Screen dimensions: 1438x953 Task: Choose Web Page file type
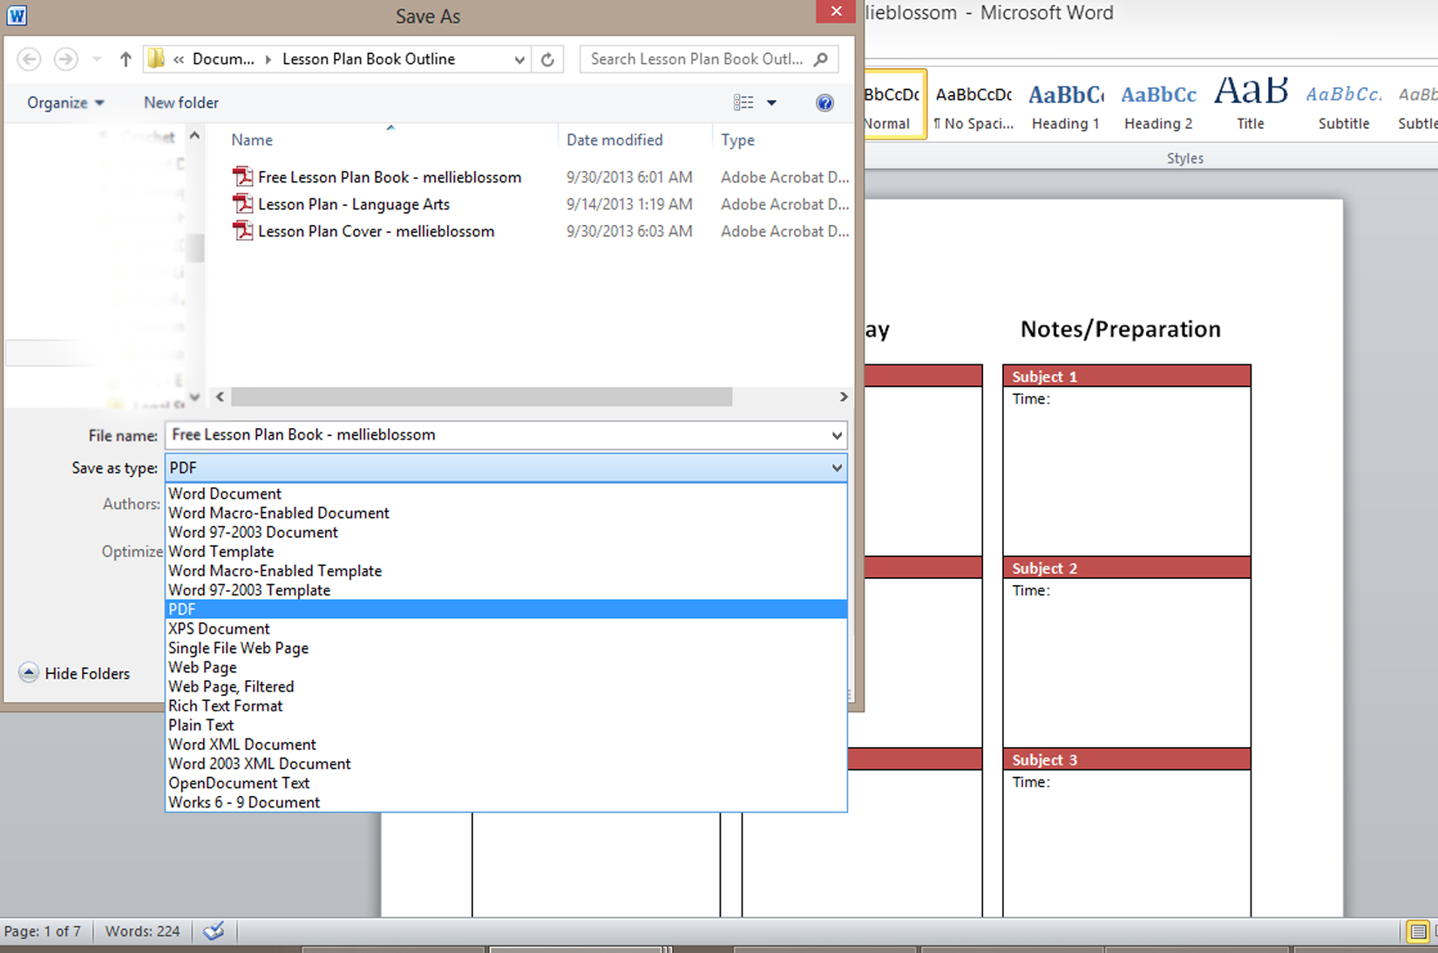[506, 667]
